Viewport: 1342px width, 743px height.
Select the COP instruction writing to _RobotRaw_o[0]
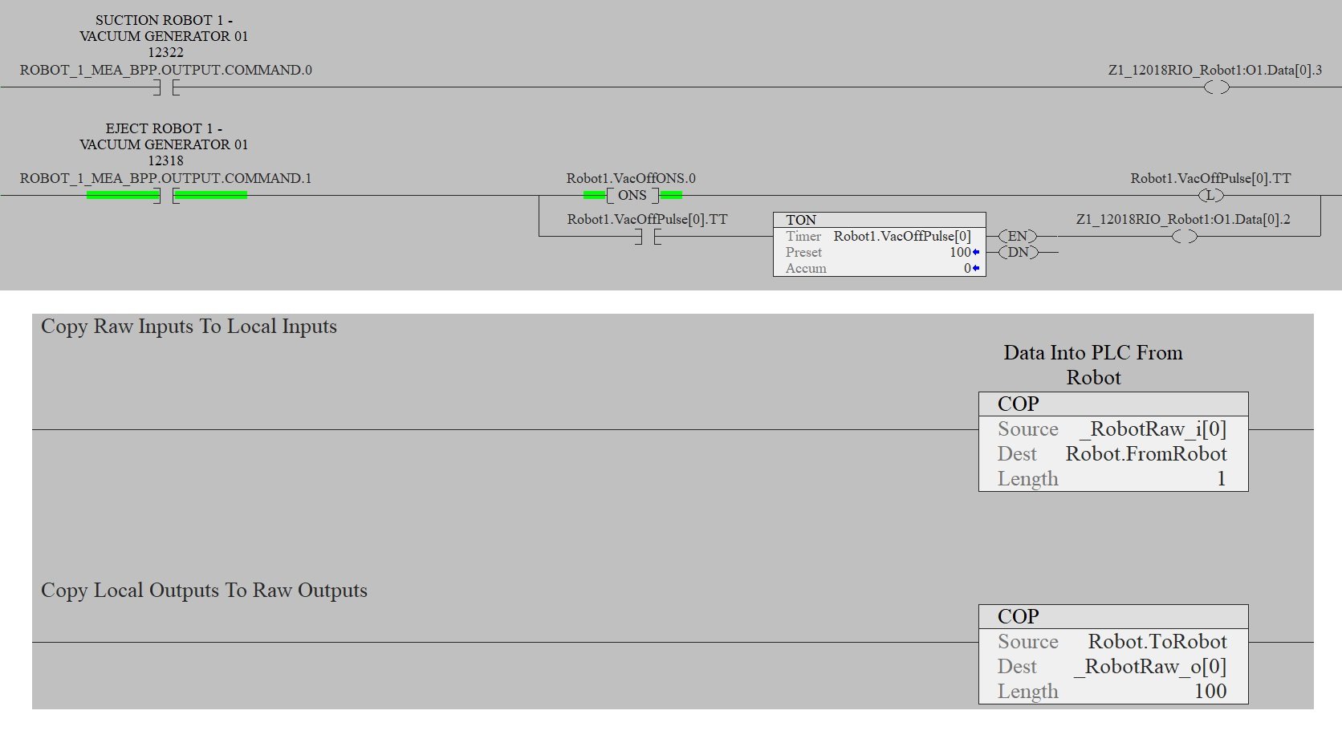click(1112, 654)
